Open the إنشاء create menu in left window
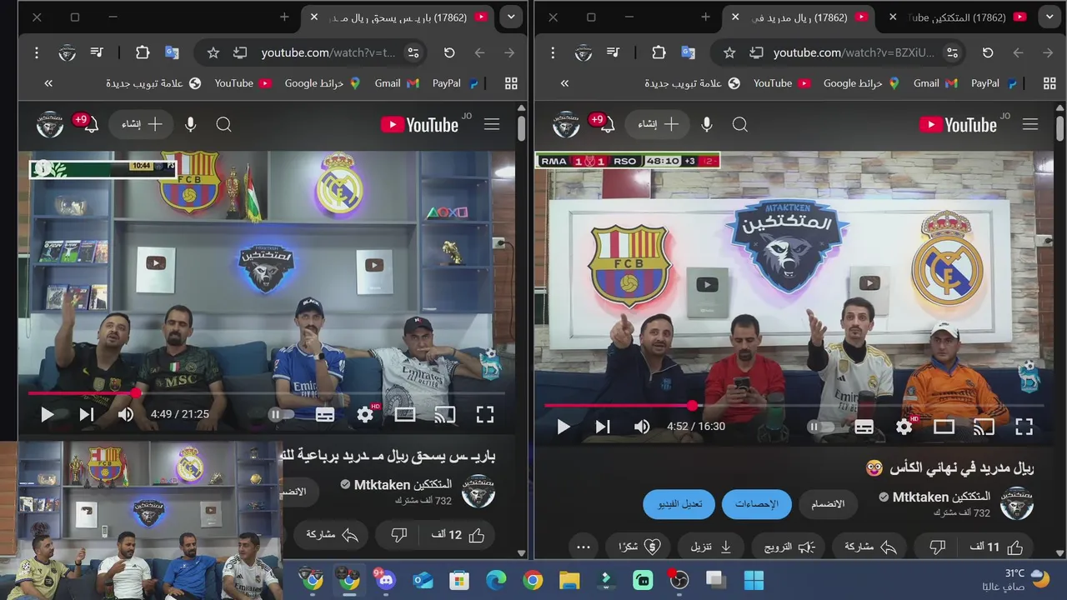Viewport: 1067px width, 600px height. click(x=143, y=124)
